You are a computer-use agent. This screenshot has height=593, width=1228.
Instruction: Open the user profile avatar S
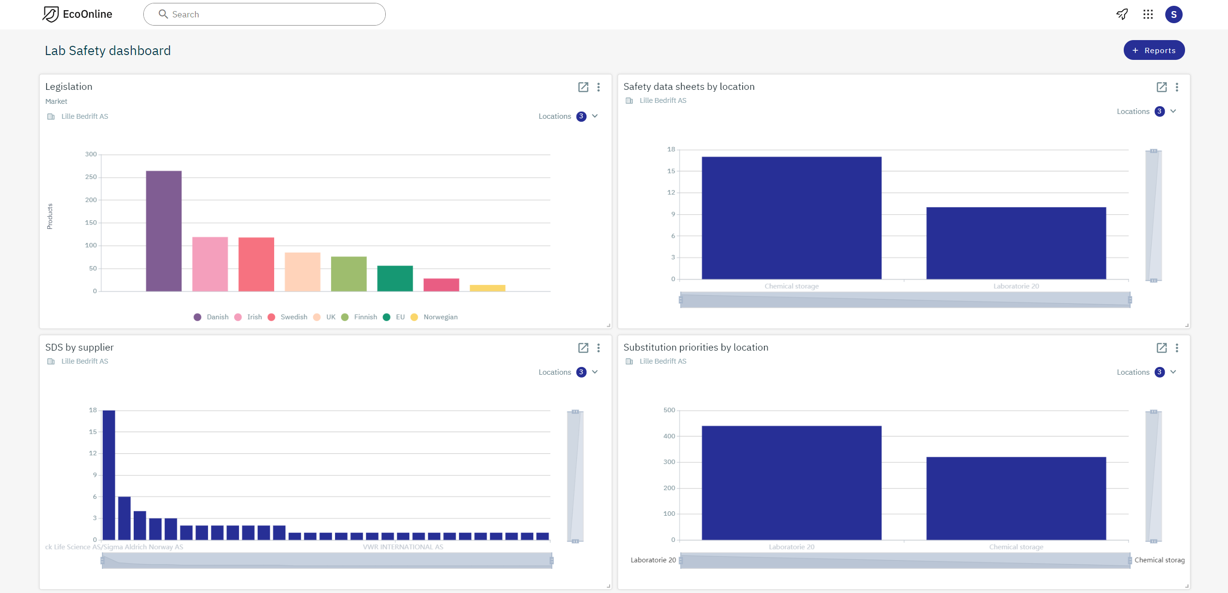pos(1173,14)
